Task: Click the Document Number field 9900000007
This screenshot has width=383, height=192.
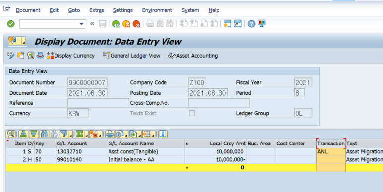Action: pyautogui.click(x=87, y=83)
